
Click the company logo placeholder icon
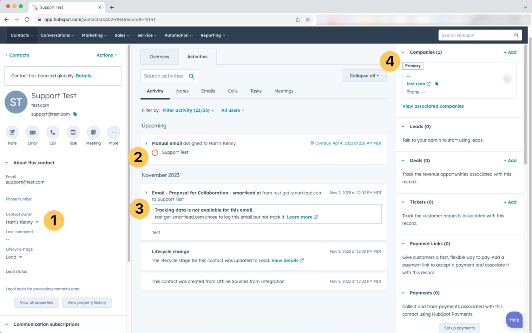point(507,78)
